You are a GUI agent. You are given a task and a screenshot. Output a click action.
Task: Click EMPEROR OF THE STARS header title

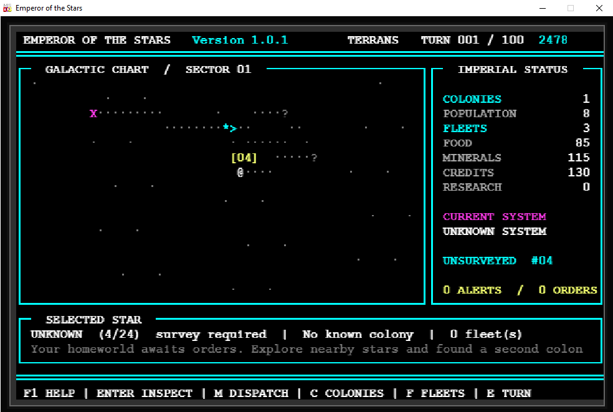point(97,40)
